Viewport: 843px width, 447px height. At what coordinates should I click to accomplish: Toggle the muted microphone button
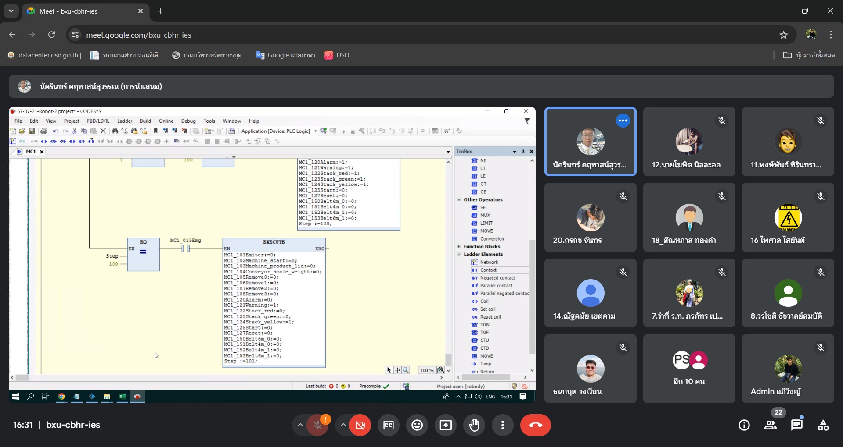coord(317,425)
